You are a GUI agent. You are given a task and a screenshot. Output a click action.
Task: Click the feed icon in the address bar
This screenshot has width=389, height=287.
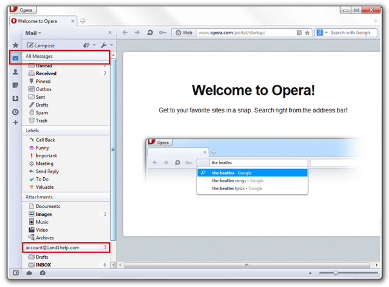point(299,33)
